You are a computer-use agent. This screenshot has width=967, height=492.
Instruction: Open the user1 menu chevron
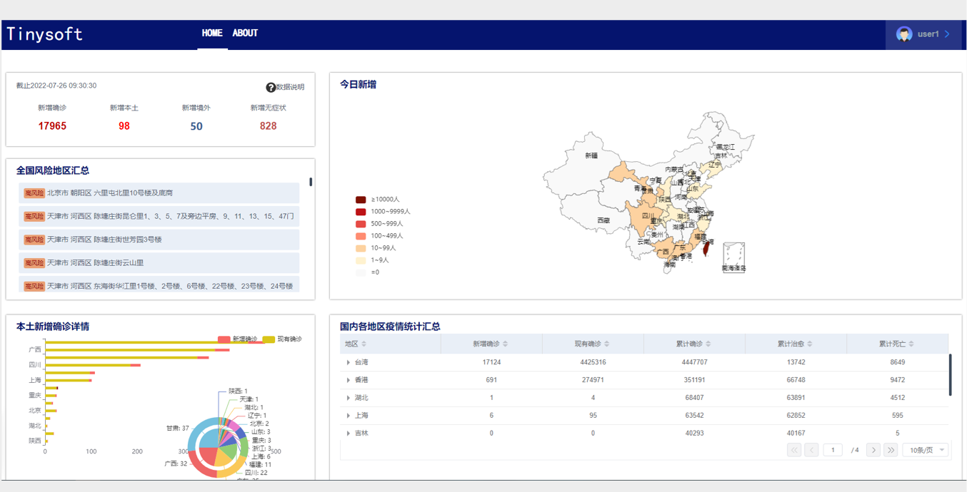[947, 34]
